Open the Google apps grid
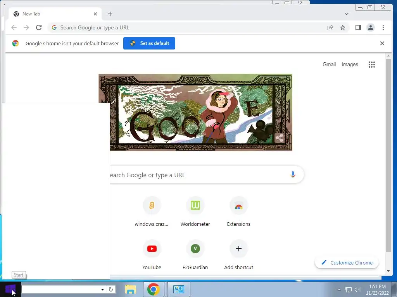 pyautogui.click(x=371, y=65)
